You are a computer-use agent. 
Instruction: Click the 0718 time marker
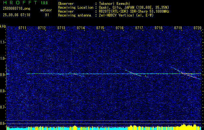pos(159,28)
